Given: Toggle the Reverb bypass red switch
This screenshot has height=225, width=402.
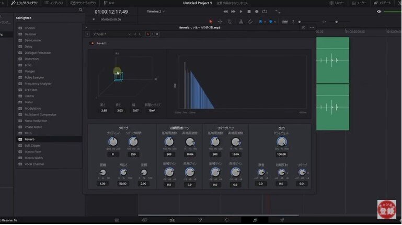Looking at the screenshot, I should coord(93,43).
